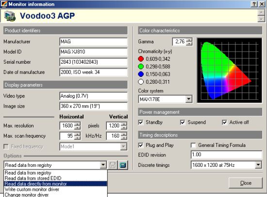Click the red chromaticity circle
This screenshot has width=267, height=197.
(x=141, y=59)
